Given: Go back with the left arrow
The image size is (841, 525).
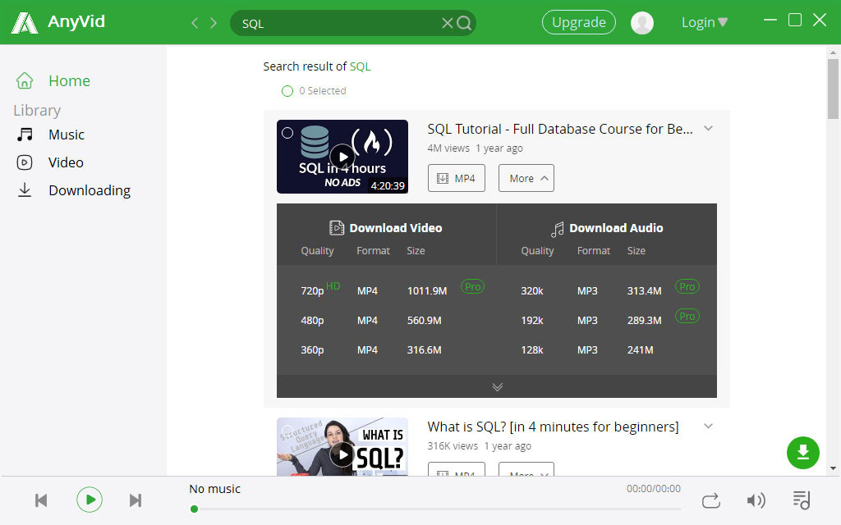Looking at the screenshot, I should 195,23.
